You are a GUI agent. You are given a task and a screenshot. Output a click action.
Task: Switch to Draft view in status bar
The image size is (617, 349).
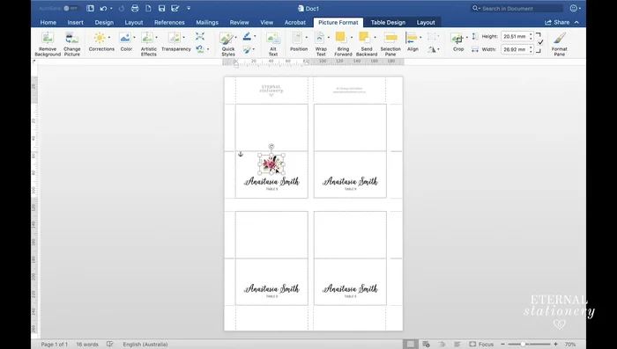[457, 345]
